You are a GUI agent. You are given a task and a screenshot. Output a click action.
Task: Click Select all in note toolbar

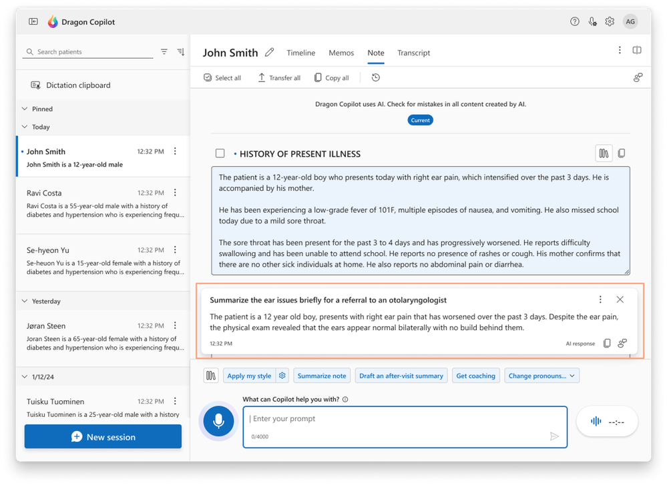(222, 77)
